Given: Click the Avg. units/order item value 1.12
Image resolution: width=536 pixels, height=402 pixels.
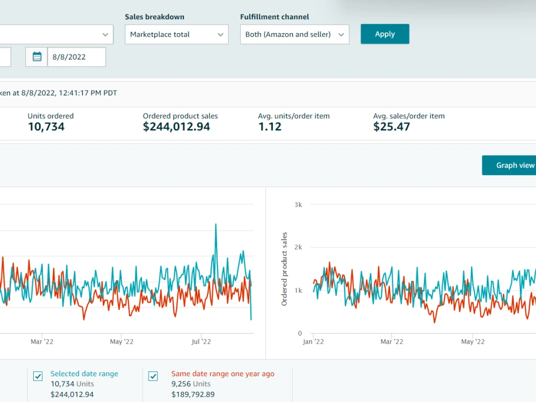Looking at the screenshot, I should [x=270, y=127].
